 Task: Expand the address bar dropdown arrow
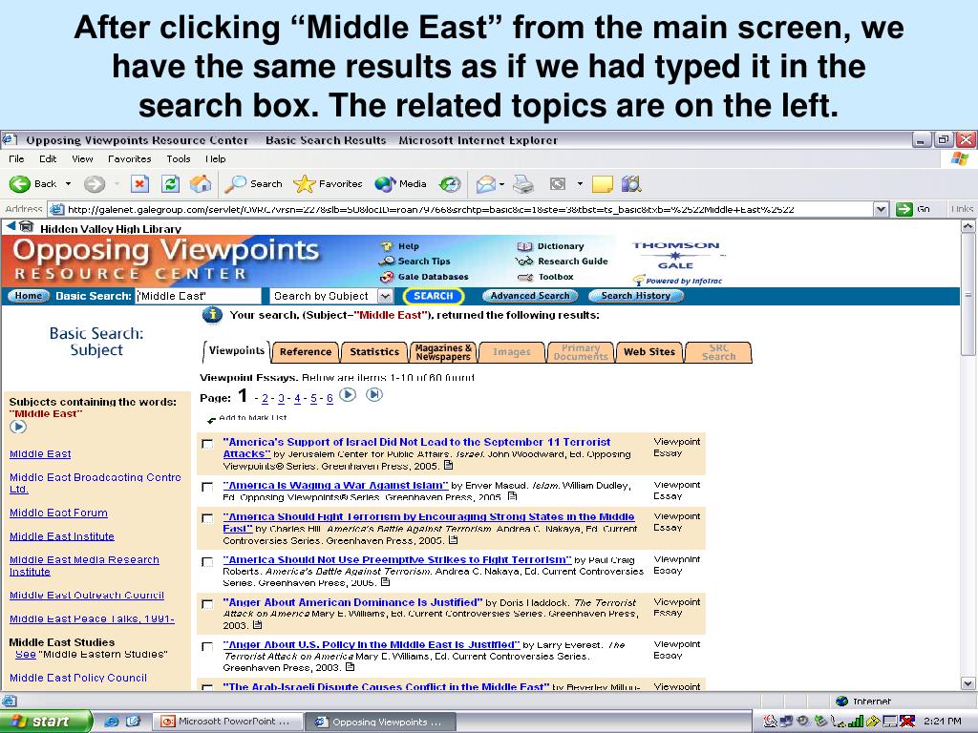point(881,209)
